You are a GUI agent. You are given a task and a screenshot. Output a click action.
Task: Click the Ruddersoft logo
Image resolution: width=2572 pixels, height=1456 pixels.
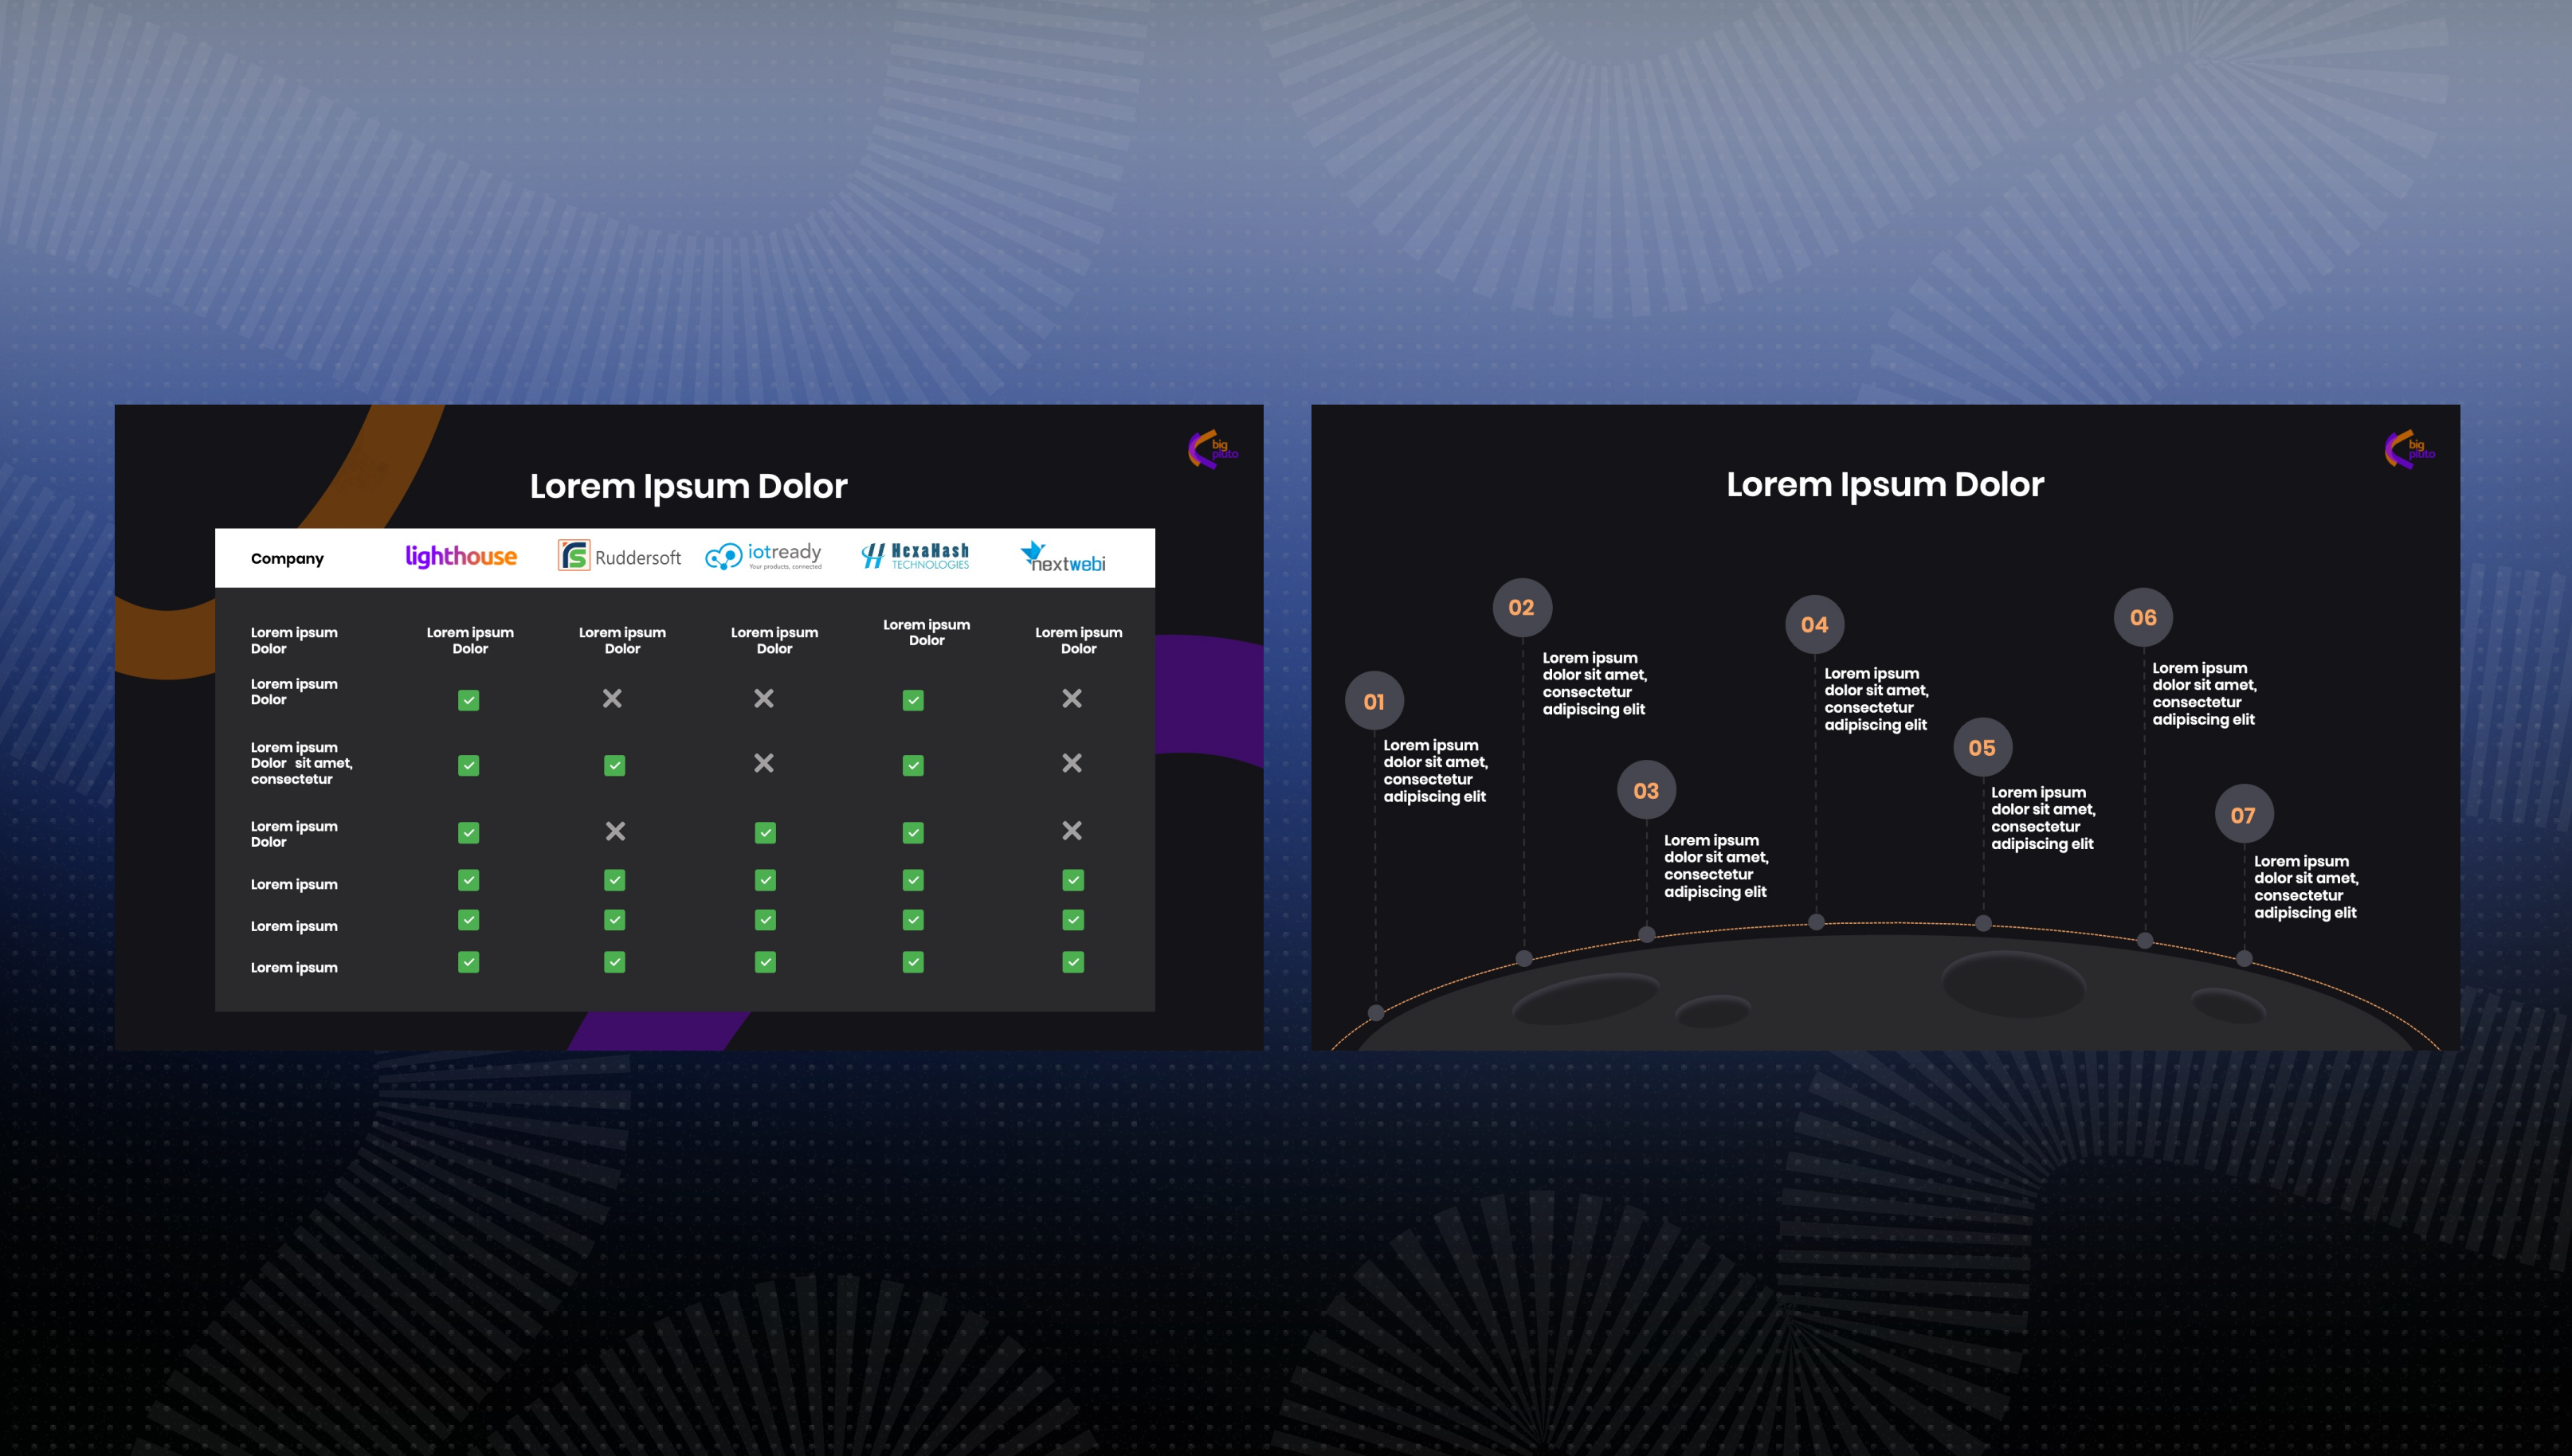pyautogui.click(x=619, y=556)
